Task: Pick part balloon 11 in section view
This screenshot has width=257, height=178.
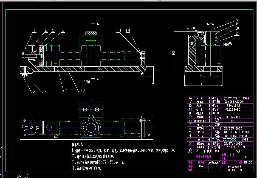Action: pos(237,33)
